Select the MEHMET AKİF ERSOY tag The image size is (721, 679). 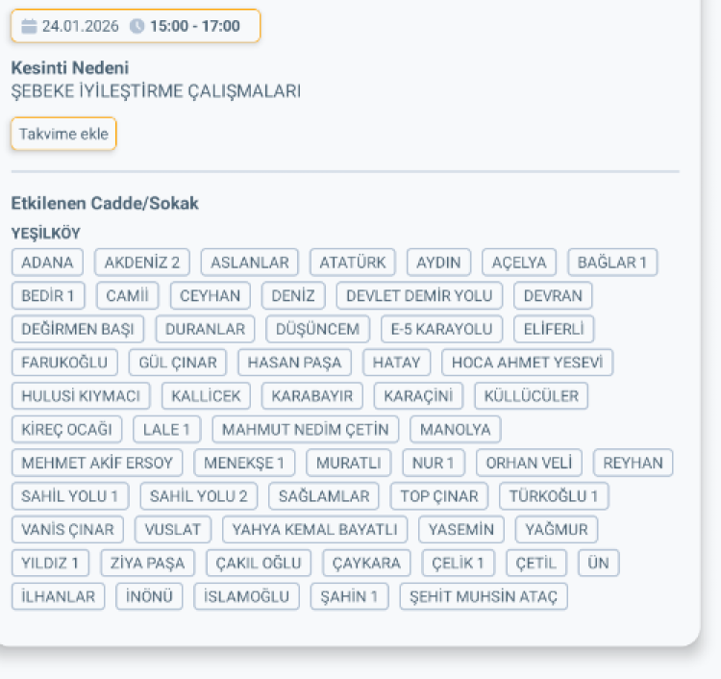point(97,463)
